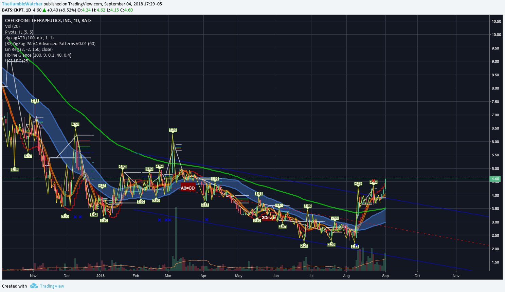505x292 pixels.
Task: Click the Jul label on time axis
Action: pyautogui.click(x=311, y=276)
